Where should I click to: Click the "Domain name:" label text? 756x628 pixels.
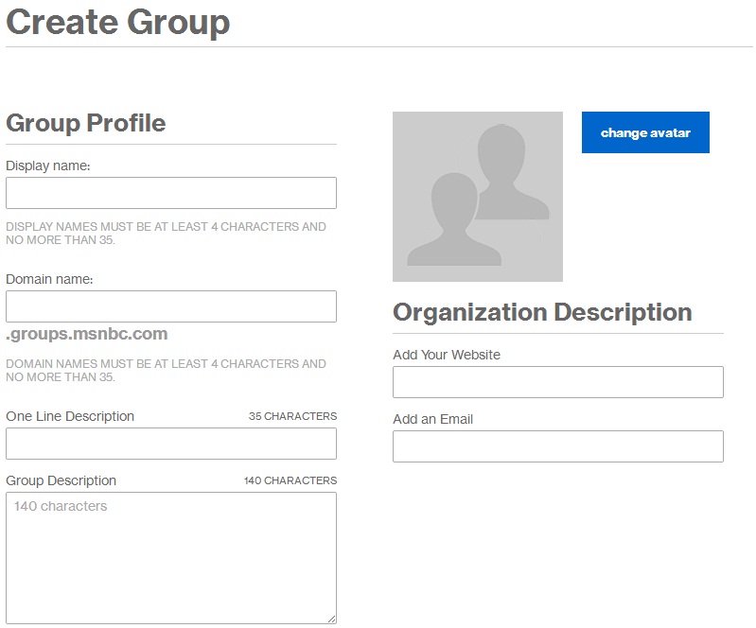click(x=49, y=279)
